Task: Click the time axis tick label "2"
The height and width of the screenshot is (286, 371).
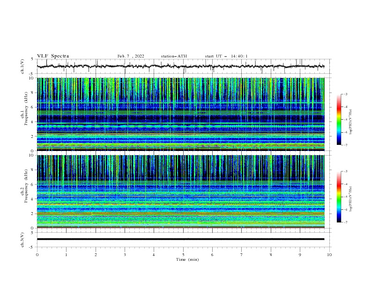Action: (x=96, y=255)
